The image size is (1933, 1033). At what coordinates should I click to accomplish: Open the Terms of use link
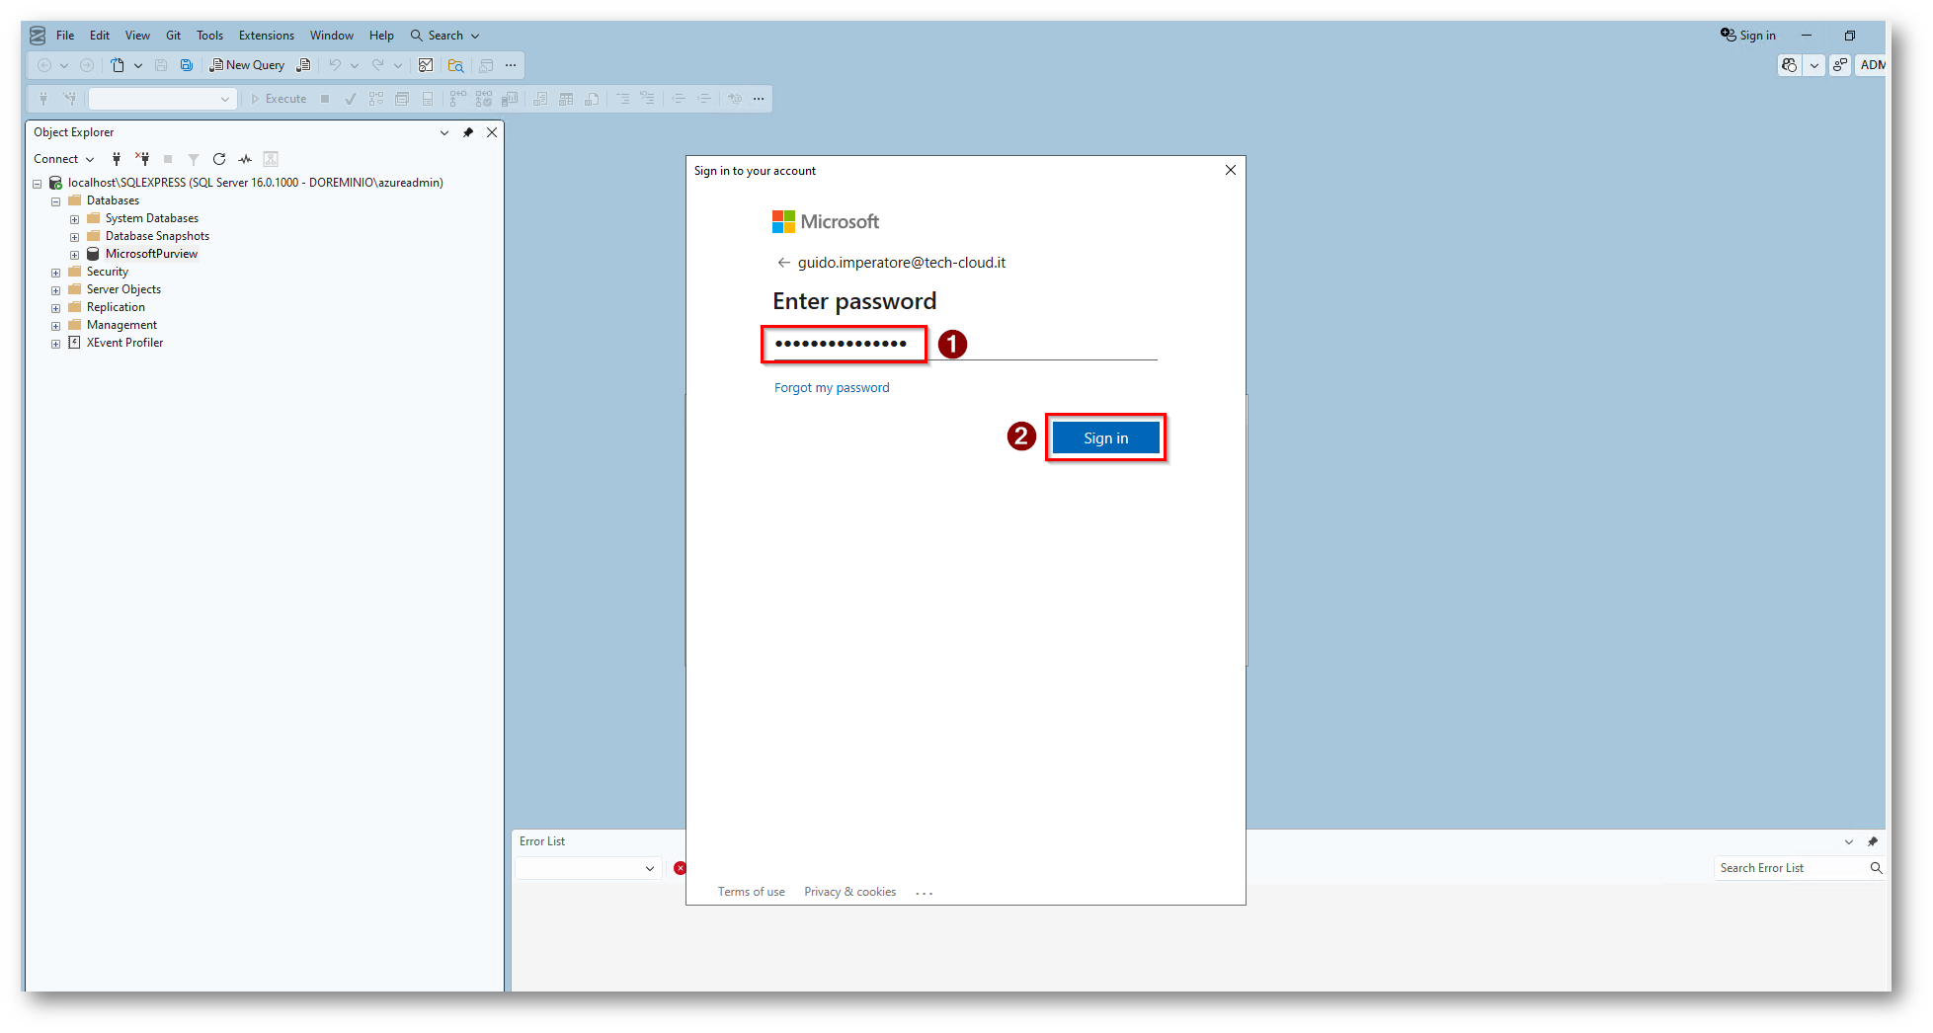(751, 892)
